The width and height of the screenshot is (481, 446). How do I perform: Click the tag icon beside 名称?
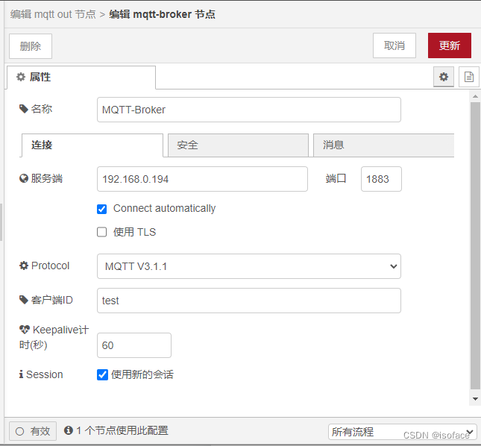24,109
